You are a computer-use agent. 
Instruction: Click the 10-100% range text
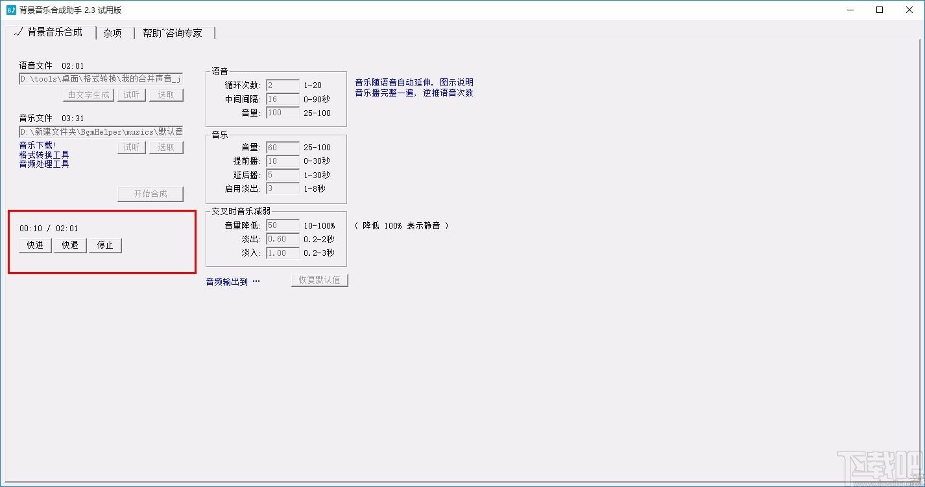[x=319, y=225]
